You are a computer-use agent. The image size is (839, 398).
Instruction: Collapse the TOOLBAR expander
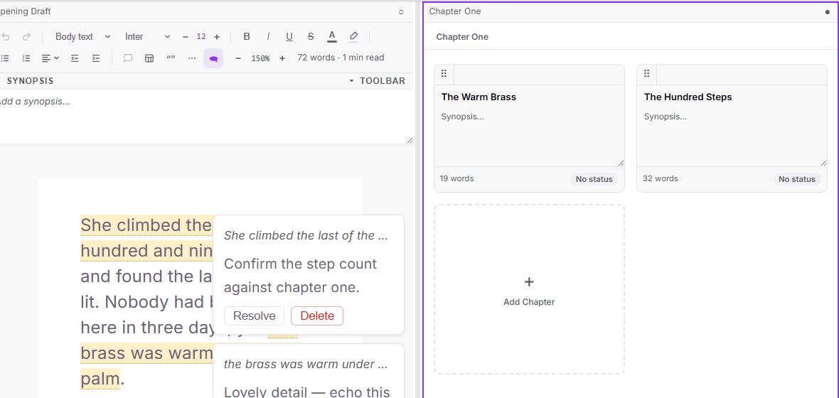click(x=378, y=81)
